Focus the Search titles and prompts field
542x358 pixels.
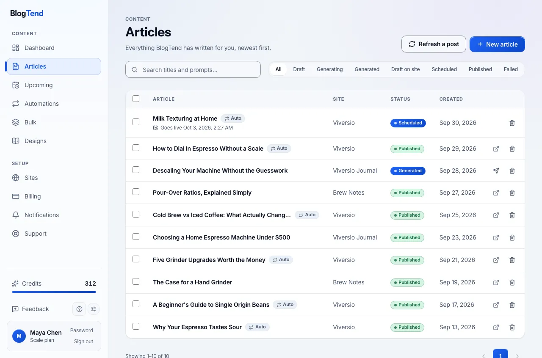point(193,69)
